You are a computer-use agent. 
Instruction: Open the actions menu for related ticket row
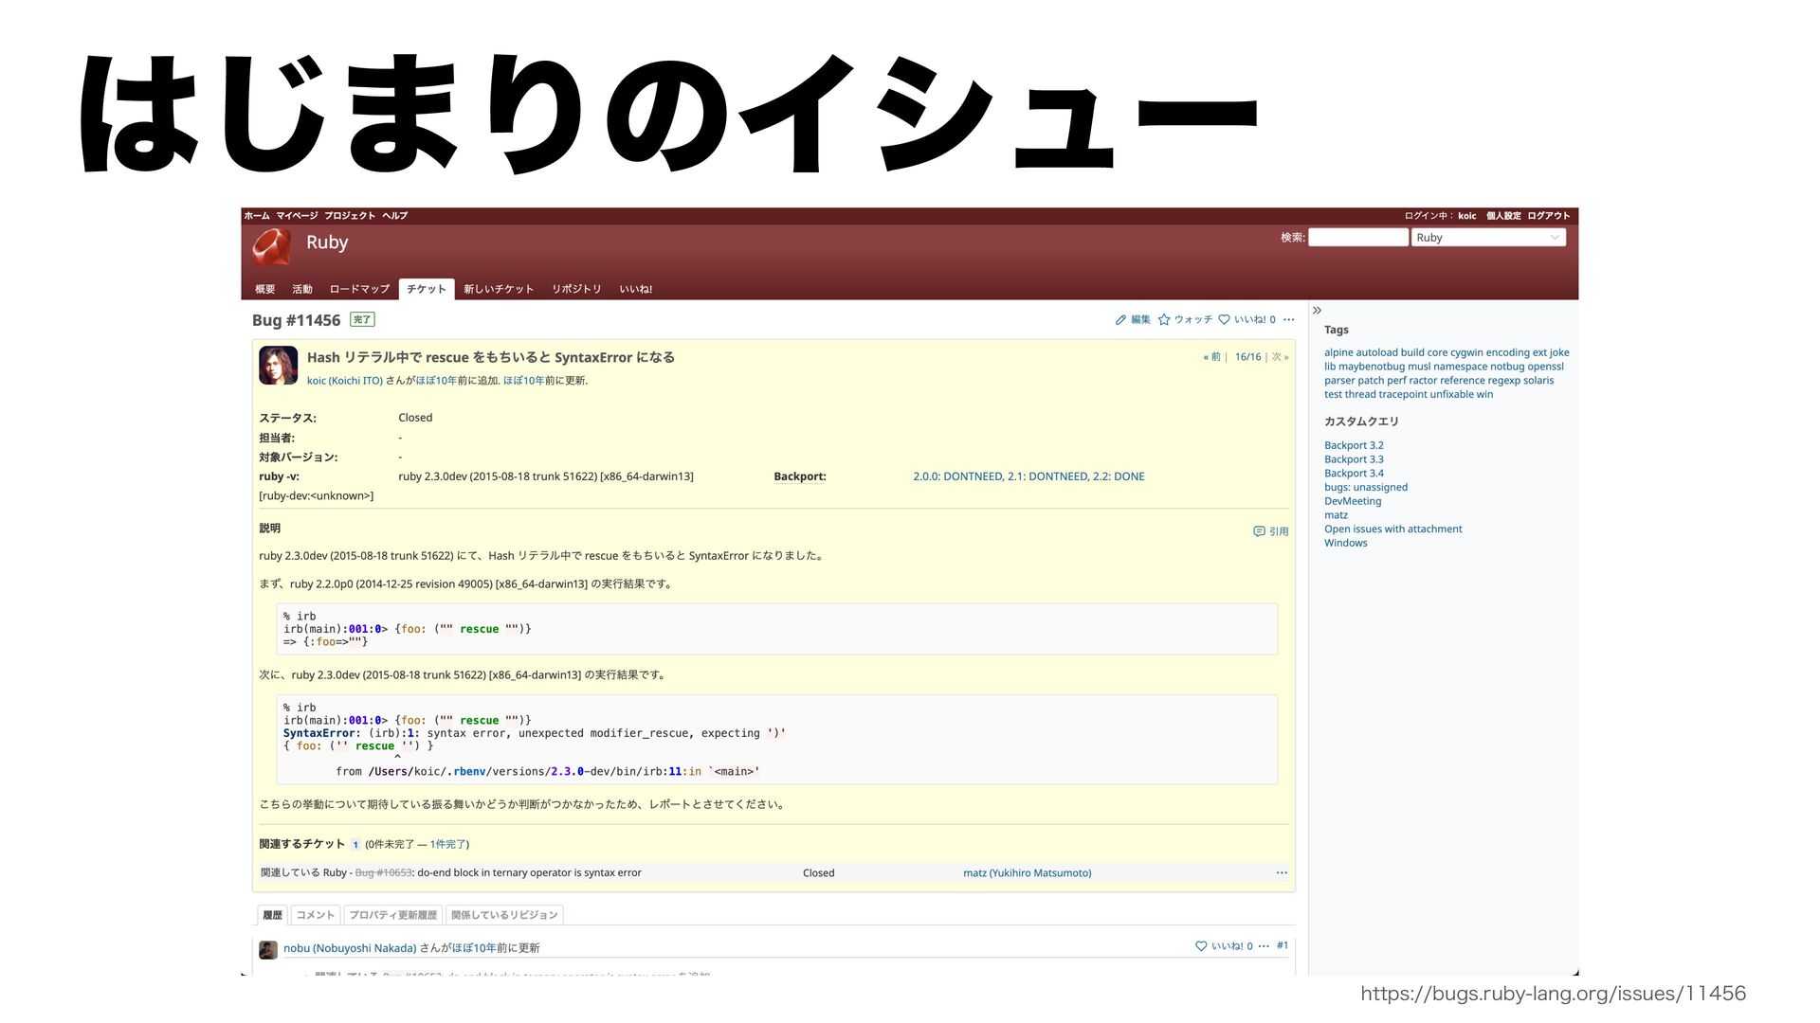(1282, 873)
